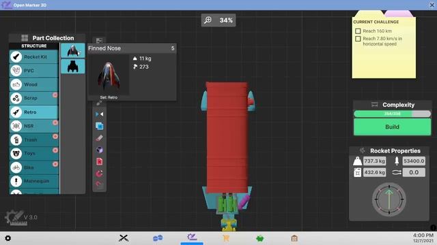Select the blue duplicate squares tool

click(x=100, y=126)
